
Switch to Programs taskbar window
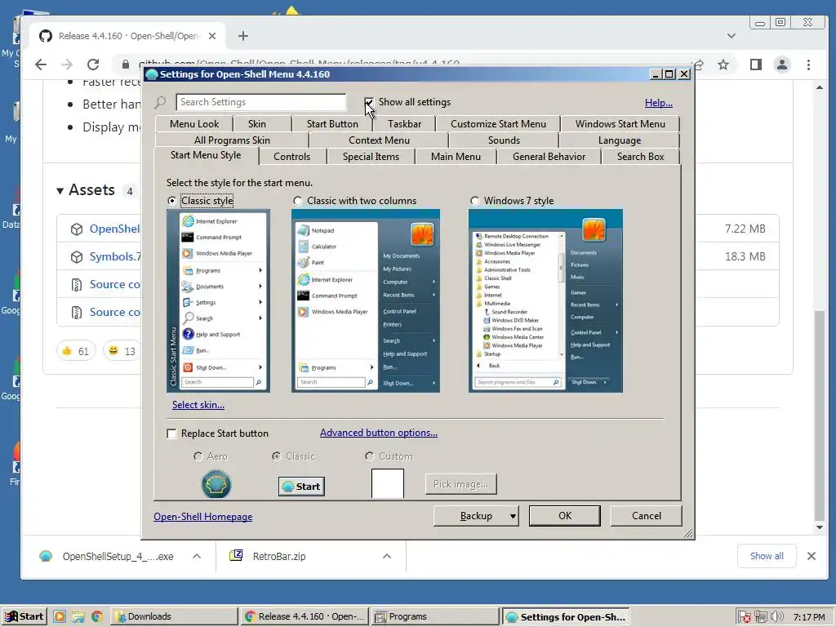pyautogui.click(x=435, y=616)
